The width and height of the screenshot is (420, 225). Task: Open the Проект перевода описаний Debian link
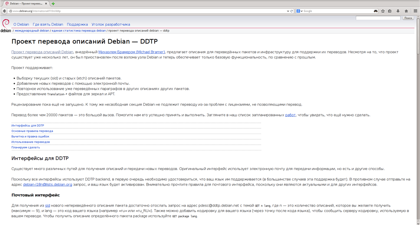pos(42,52)
